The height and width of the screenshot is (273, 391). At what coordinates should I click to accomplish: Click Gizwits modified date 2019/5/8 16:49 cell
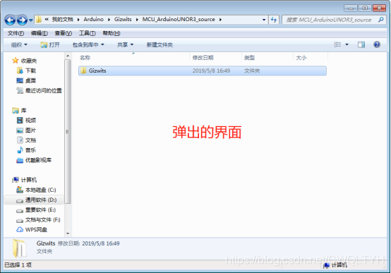pyautogui.click(x=211, y=71)
